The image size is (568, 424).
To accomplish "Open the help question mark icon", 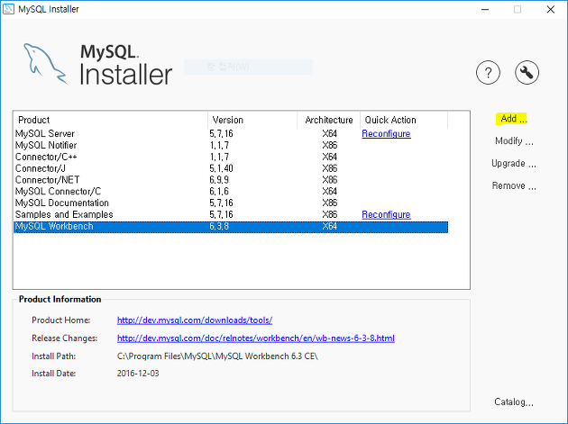I will pyautogui.click(x=488, y=72).
